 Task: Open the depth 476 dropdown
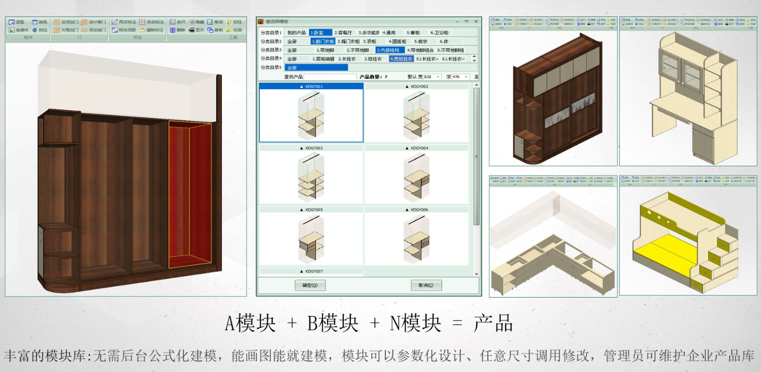click(x=466, y=77)
